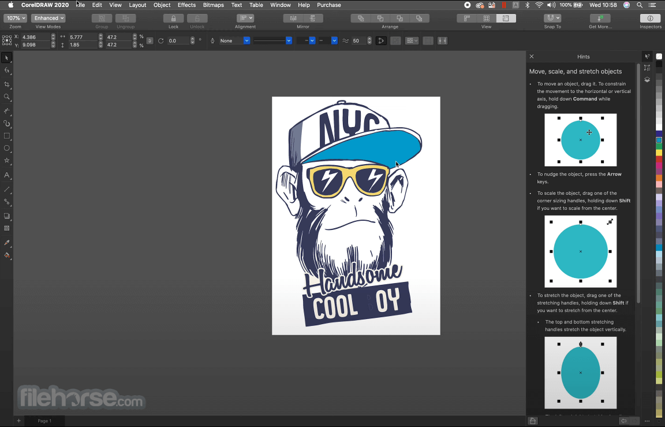Click the X position input field
Image resolution: width=665 pixels, height=427 pixels.
tap(35, 37)
